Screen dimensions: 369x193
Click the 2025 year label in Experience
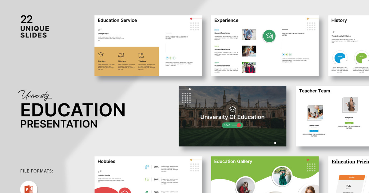216,46
